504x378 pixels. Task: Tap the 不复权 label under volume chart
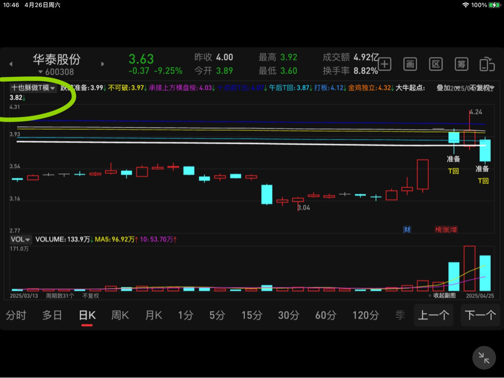[x=91, y=296]
